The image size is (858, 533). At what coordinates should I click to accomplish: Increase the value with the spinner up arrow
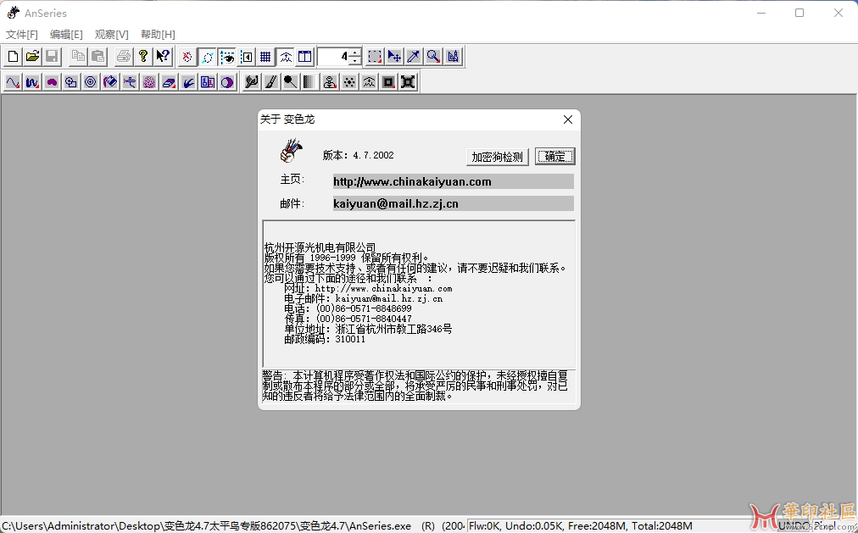pyautogui.click(x=356, y=53)
